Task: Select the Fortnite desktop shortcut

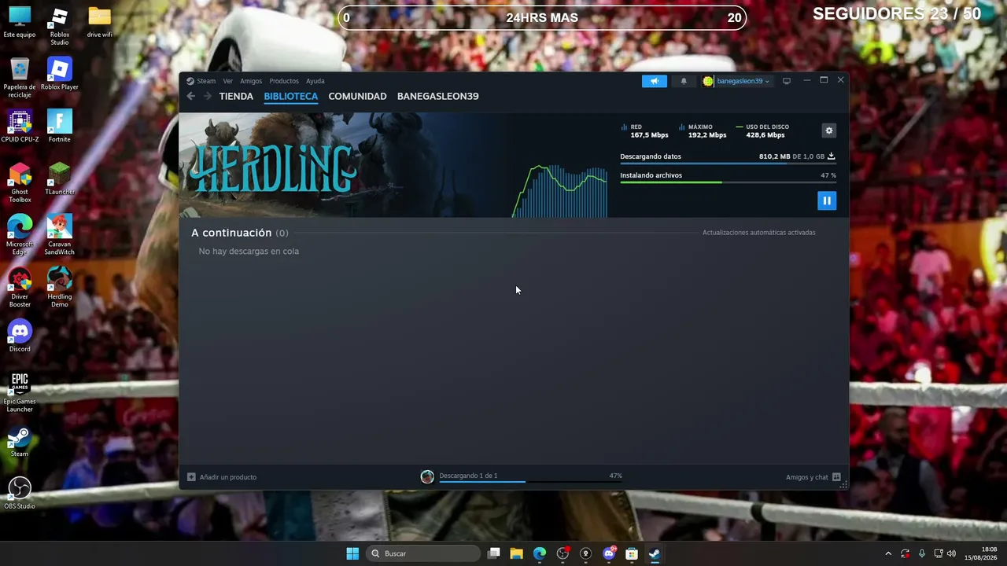Action: (60, 127)
